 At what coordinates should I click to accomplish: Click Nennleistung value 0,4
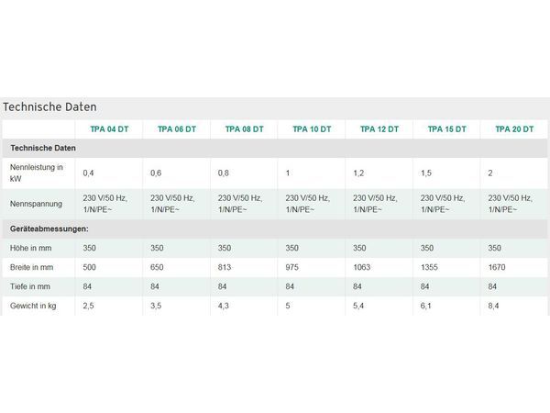pyautogui.click(x=88, y=173)
